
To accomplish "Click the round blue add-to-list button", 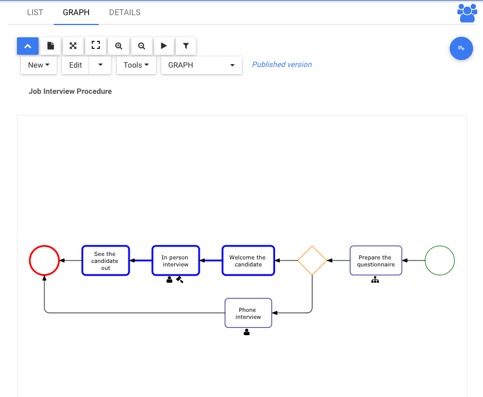I will click(x=461, y=48).
